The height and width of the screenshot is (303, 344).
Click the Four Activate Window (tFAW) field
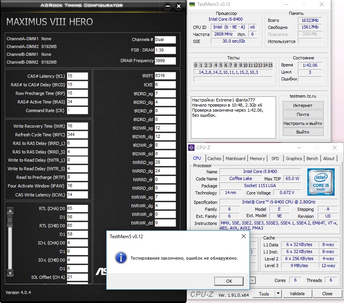click(x=77, y=185)
